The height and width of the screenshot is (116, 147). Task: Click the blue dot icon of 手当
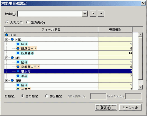coord(18,76)
